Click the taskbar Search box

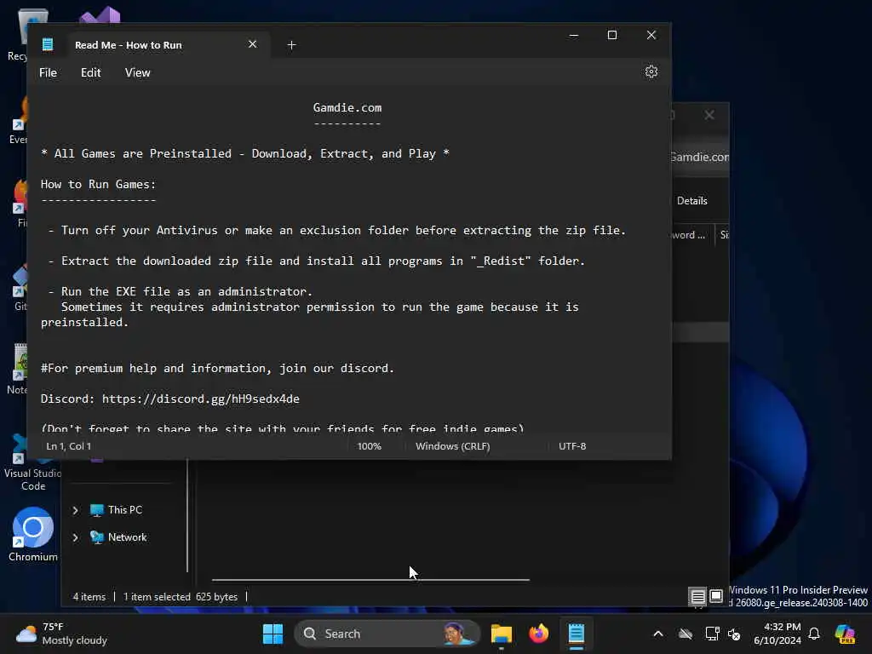[387, 634]
